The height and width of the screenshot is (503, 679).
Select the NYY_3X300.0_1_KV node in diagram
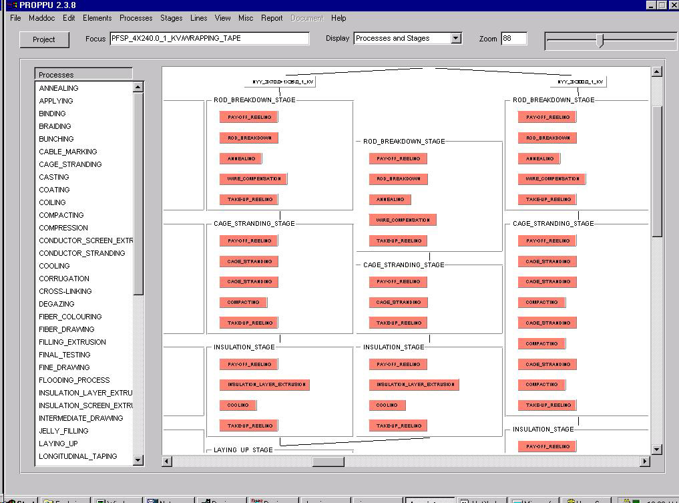[x=581, y=81]
